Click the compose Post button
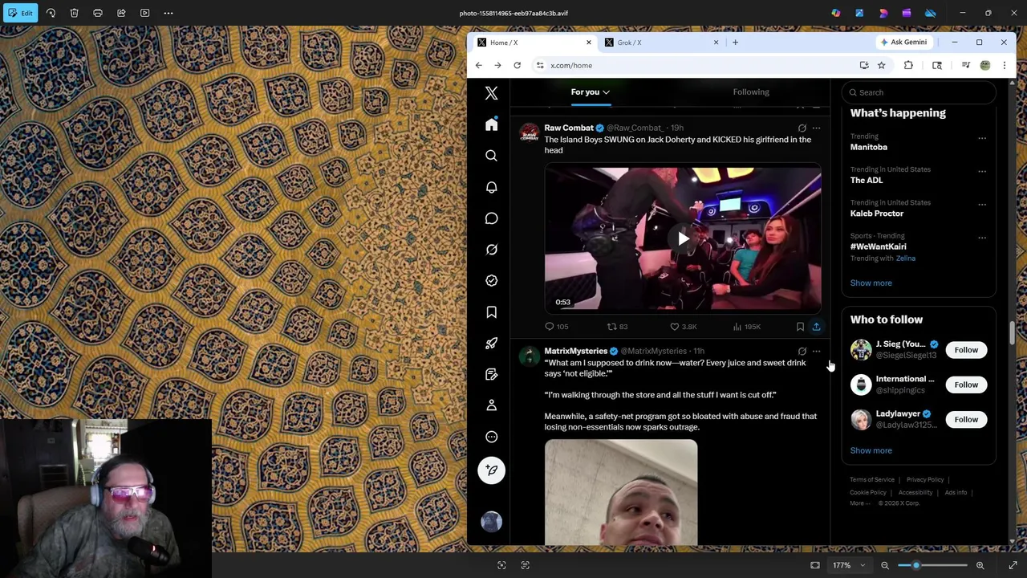 click(x=491, y=470)
